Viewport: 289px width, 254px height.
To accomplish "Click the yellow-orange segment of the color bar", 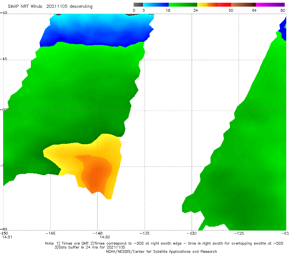I will 207,5.
